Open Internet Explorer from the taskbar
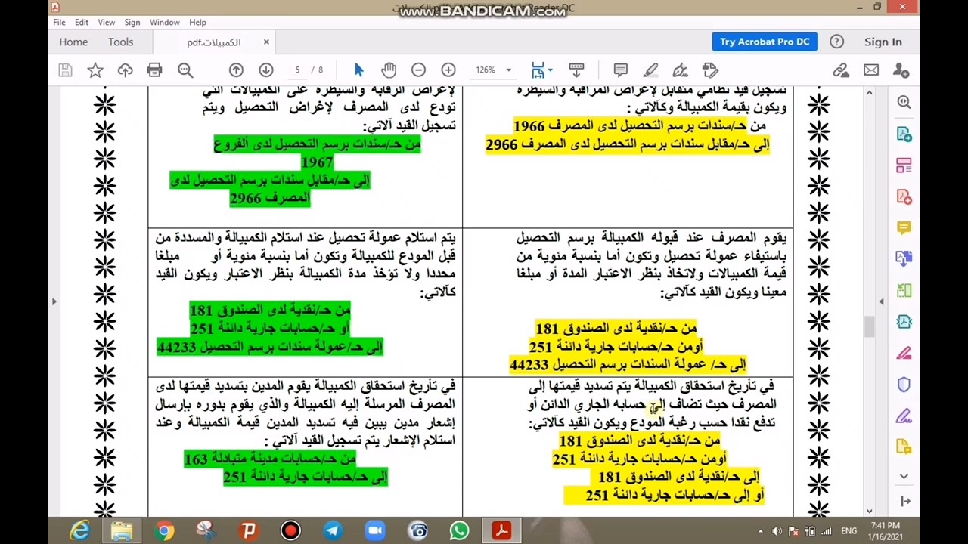Viewport: 968px width, 544px height. click(x=80, y=531)
